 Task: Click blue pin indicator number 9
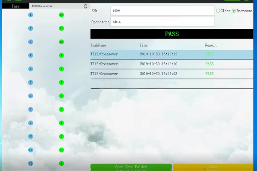tap(31, 123)
